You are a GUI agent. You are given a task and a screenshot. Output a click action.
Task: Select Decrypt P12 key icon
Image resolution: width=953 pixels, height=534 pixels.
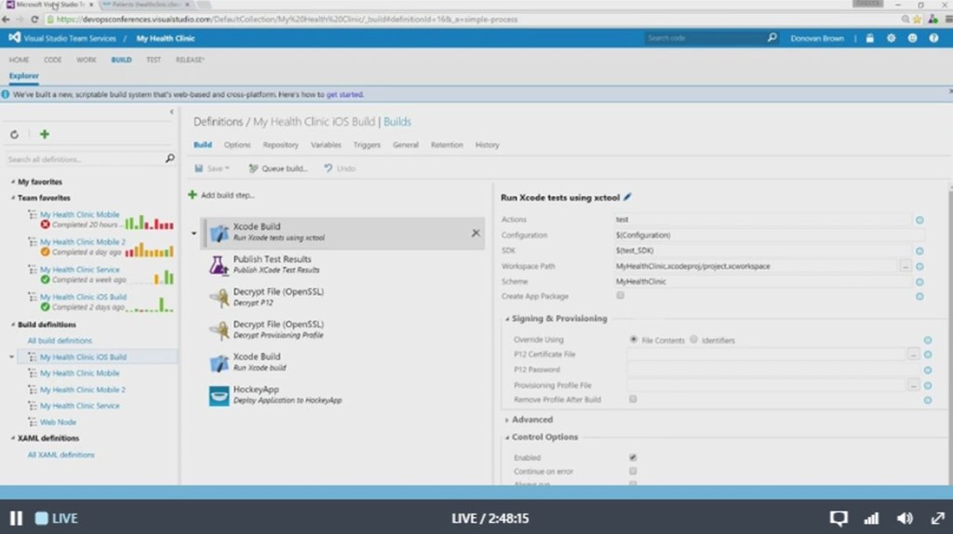pos(218,297)
